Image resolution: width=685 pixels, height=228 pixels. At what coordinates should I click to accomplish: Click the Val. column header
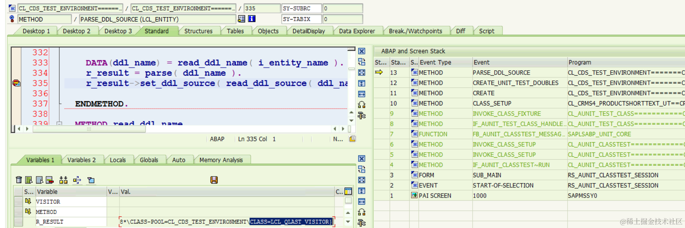click(x=226, y=192)
